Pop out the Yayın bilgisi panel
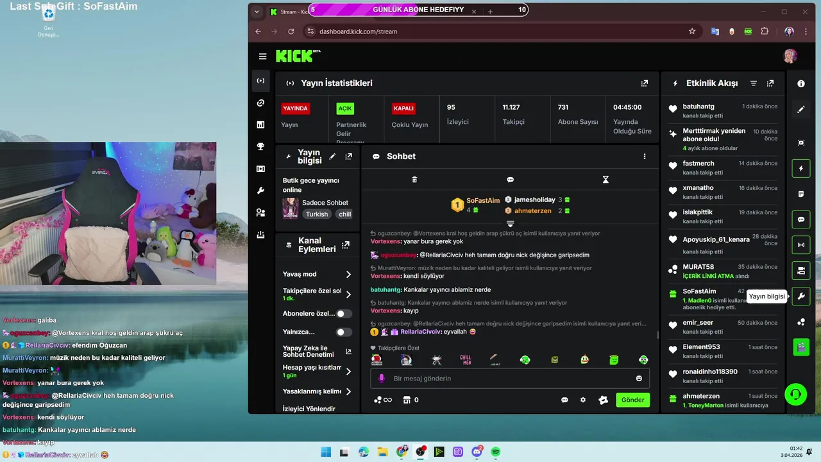This screenshot has height=462, width=821. 348,156
